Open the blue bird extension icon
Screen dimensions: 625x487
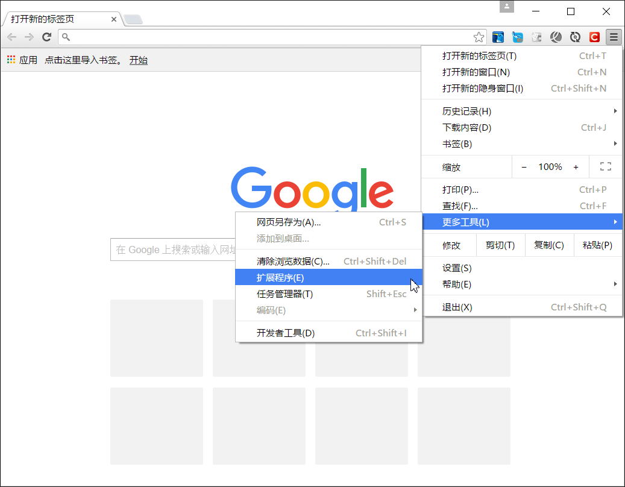click(x=498, y=37)
